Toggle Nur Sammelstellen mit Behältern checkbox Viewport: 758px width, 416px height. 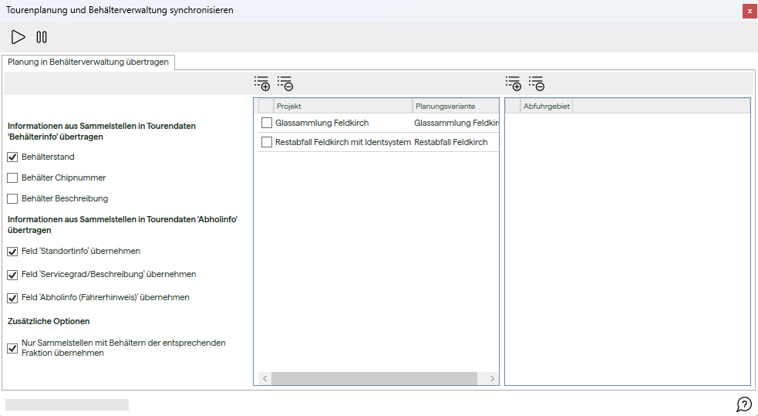pos(12,348)
